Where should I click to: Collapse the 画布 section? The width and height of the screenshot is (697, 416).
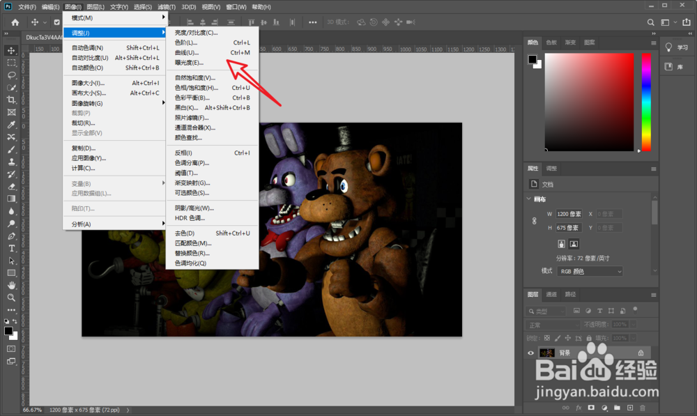coord(529,199)
